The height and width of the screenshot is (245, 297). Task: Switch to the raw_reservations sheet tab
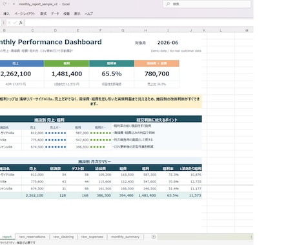[32, 237]
